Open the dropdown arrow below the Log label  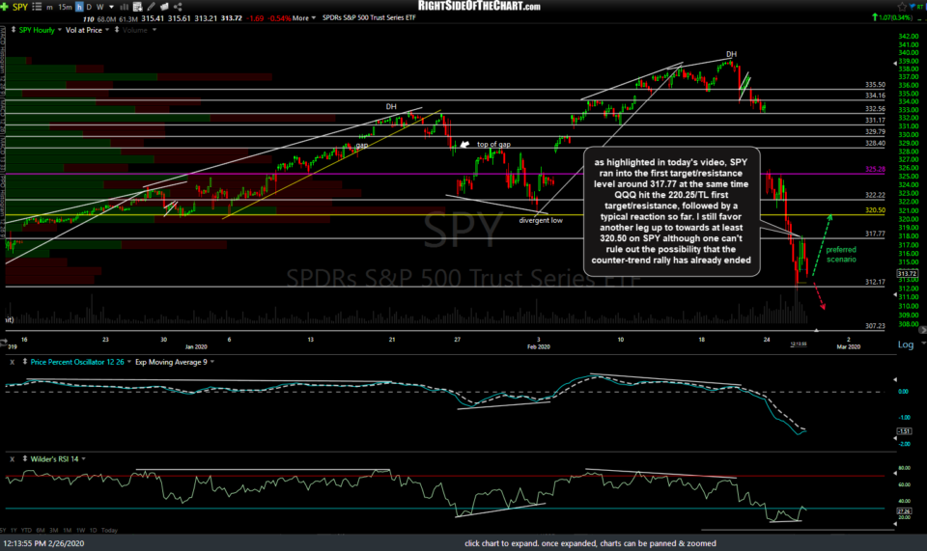(923, 344)
